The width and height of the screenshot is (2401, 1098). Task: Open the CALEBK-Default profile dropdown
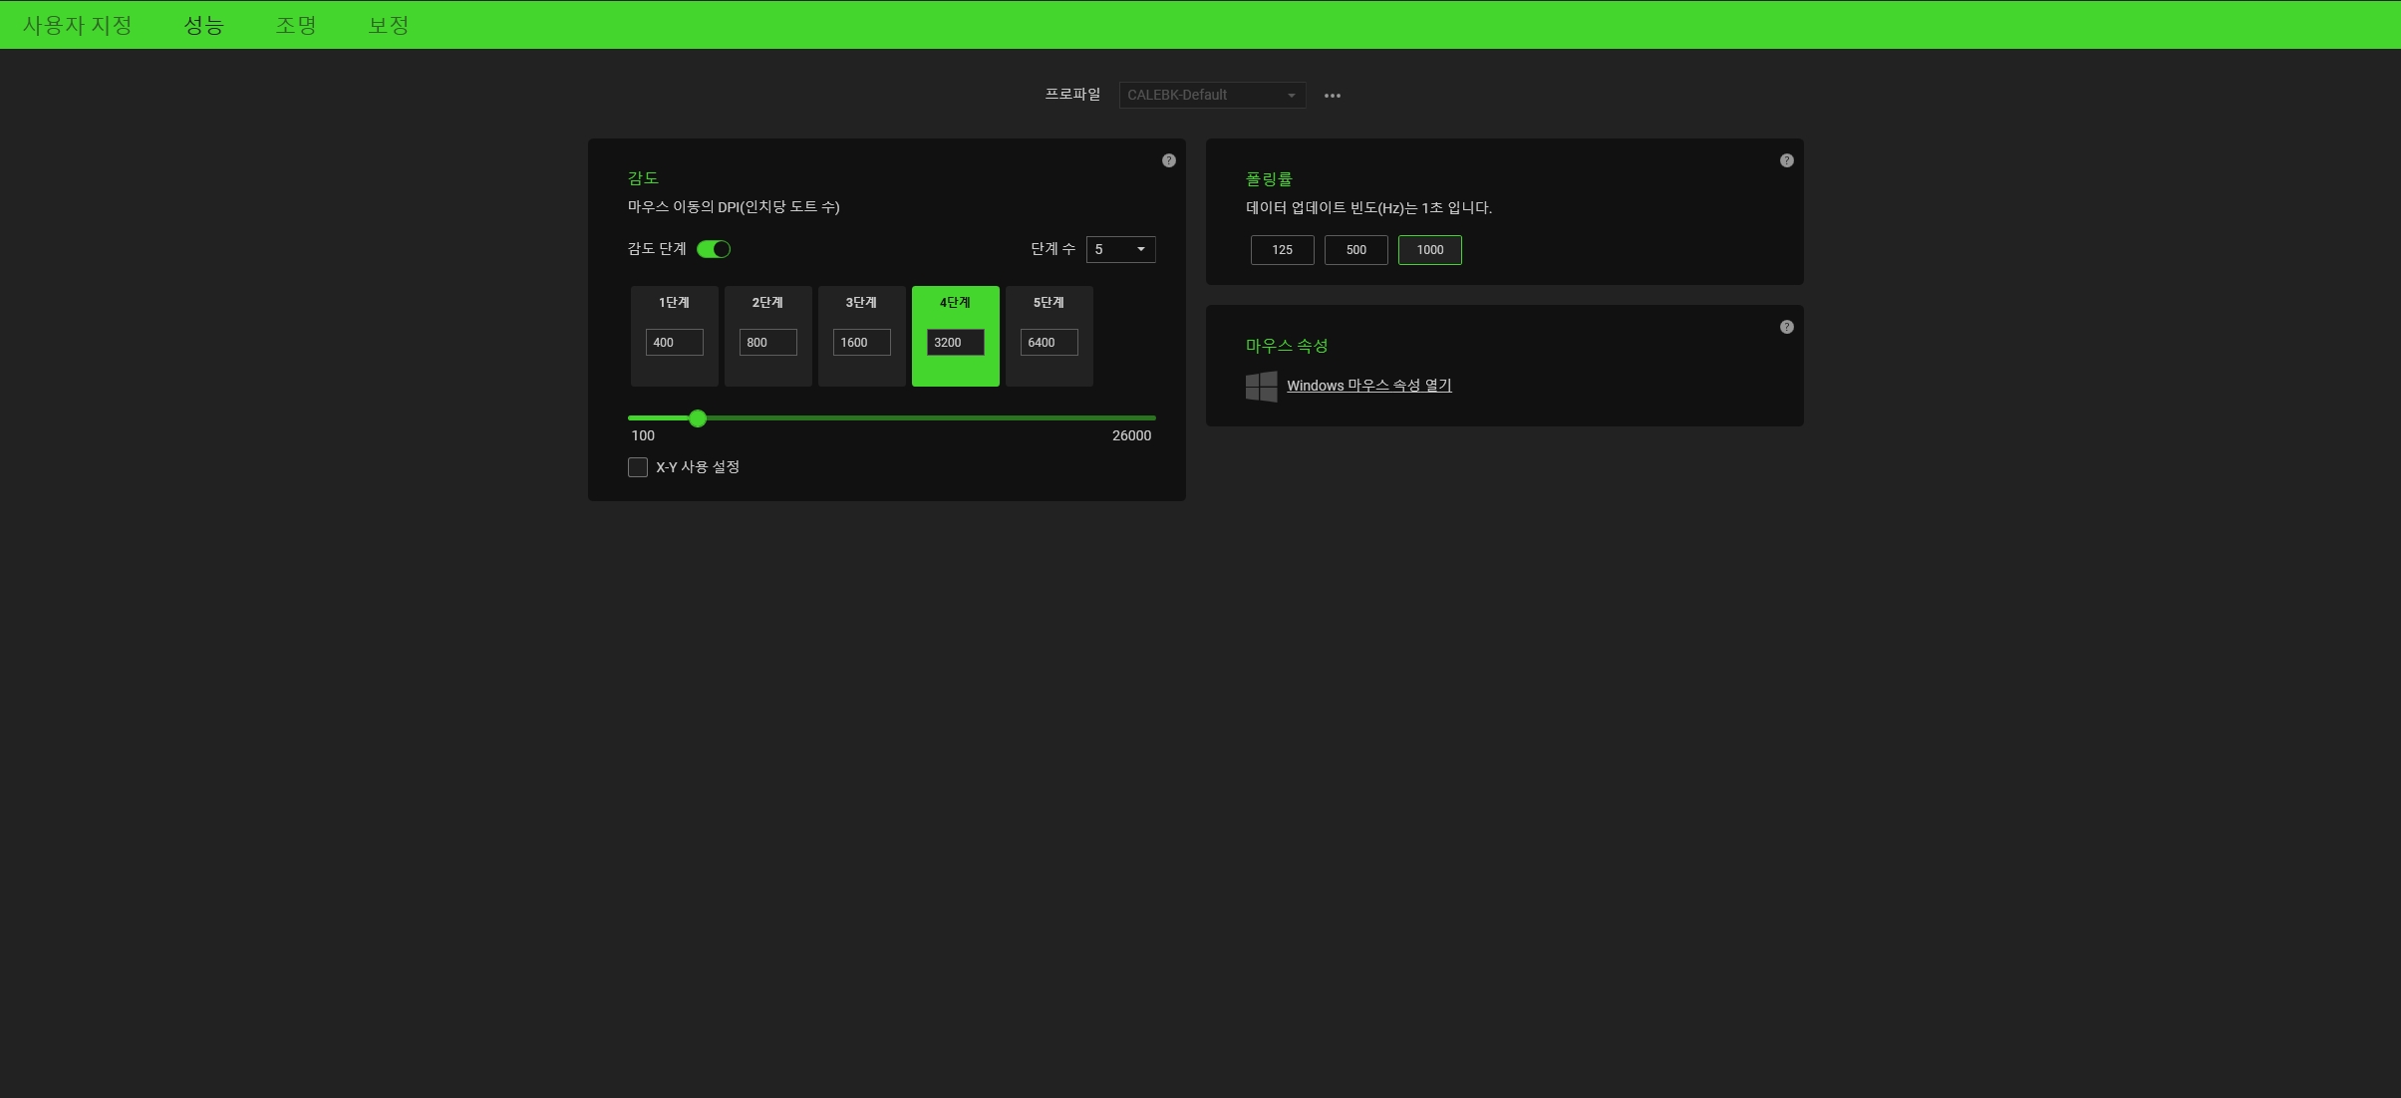coord(1211,96)
